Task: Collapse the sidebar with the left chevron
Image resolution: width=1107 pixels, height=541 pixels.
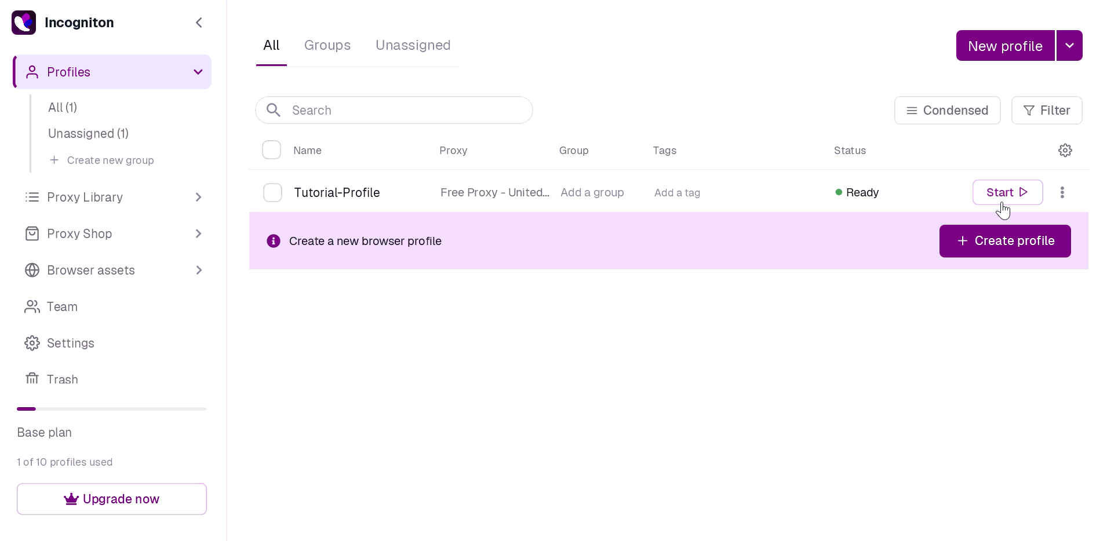Action: [x=199, y=23]
